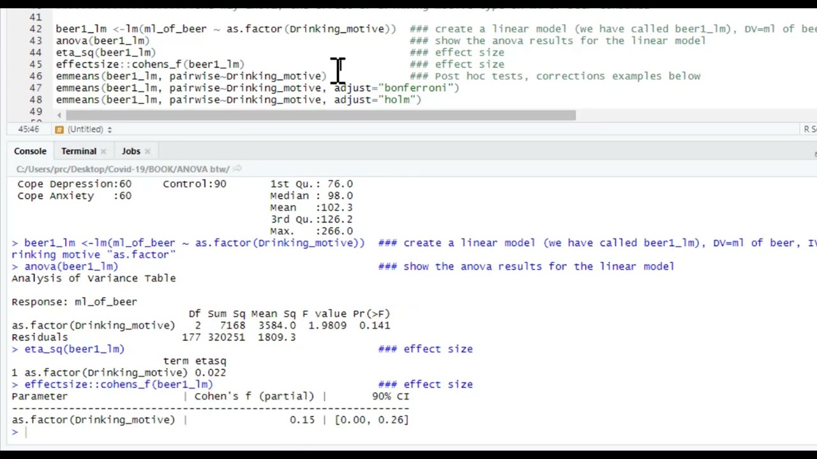The height and width of the screenshot is (459, 817).
Task: Click 'Max. :266.0' summary output
Action: (x=311, y=231)
